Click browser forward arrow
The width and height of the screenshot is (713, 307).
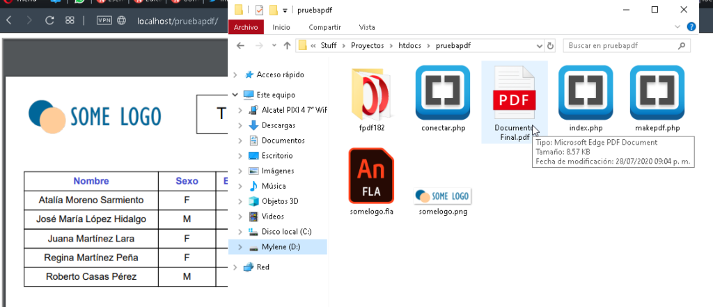[29, 20]
